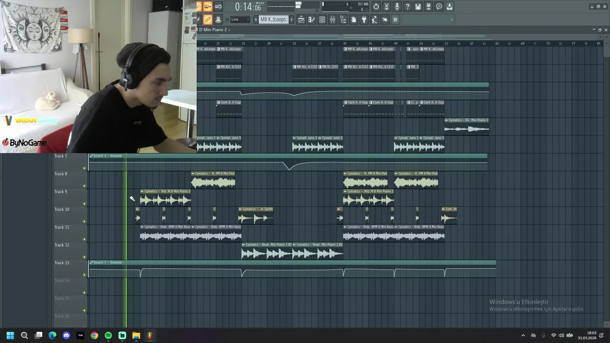This screenshot has height=343, width=610.
Task: Mute Track 10 with its green dot
Action: pos(84,222)
